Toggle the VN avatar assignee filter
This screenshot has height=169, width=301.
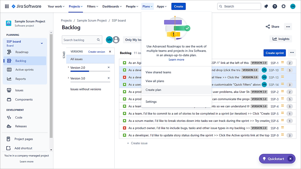109,39
